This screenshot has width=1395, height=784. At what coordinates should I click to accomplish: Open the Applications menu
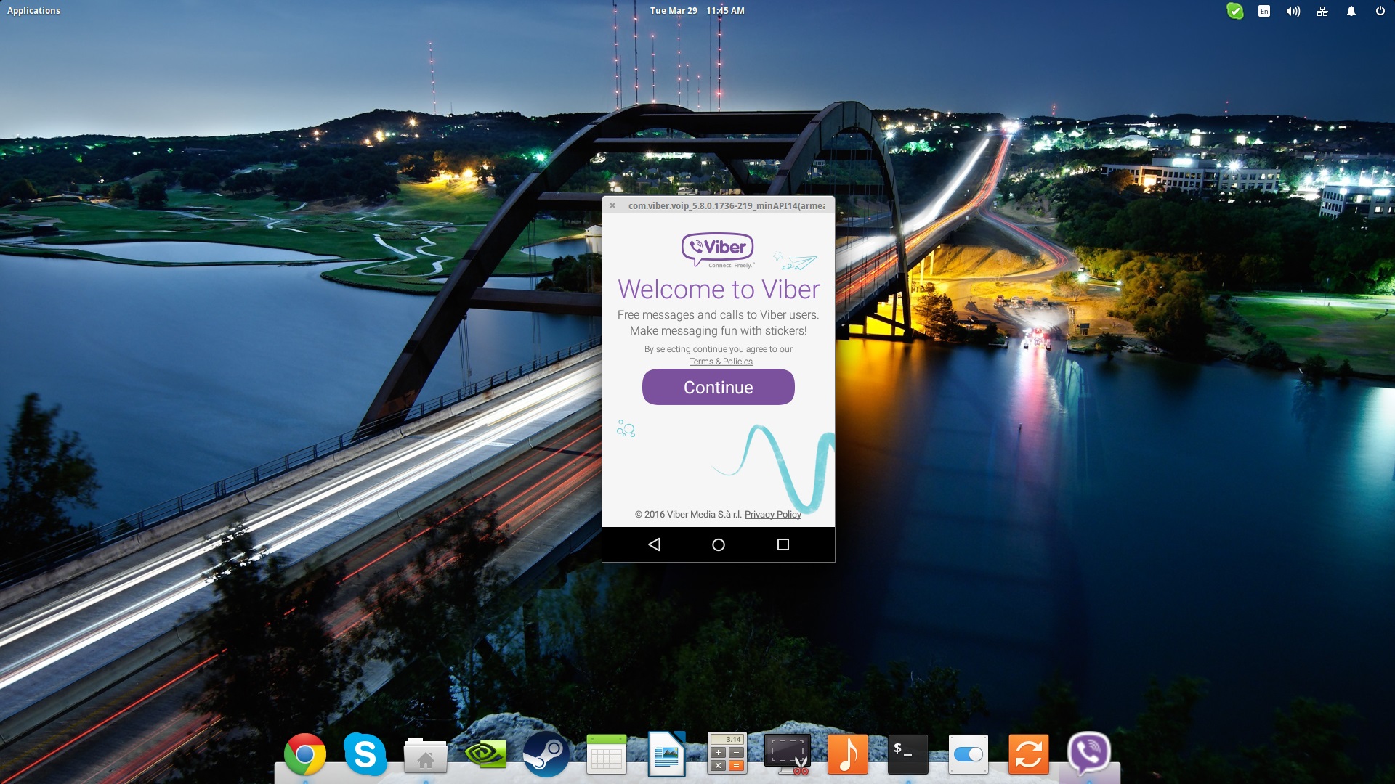33,10
